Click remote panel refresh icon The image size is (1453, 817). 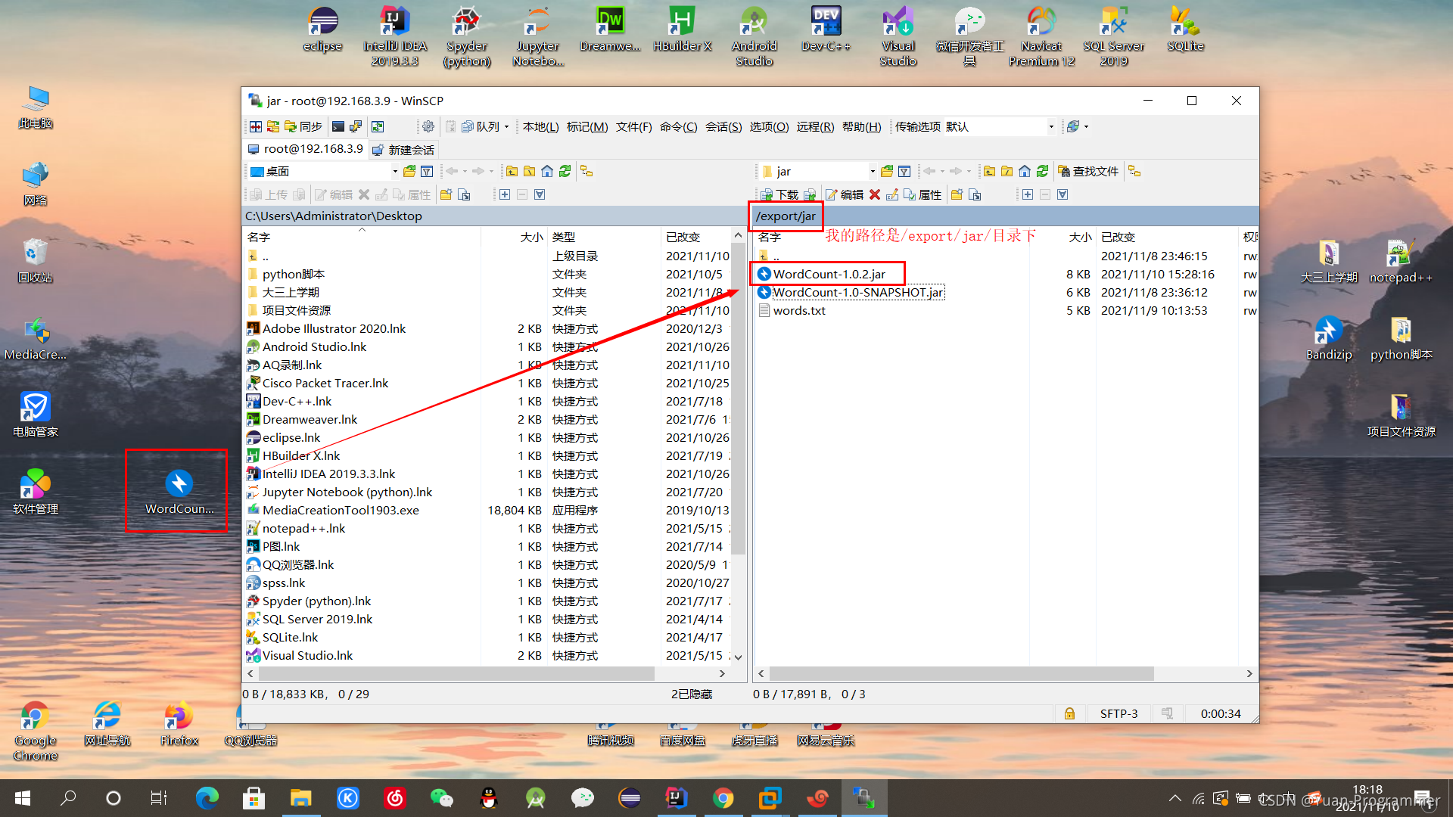click(1042, 172)
